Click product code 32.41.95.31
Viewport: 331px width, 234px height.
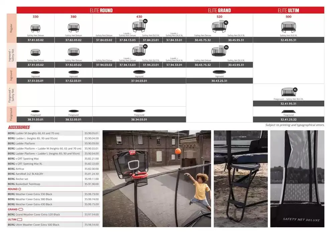pos(288,104)
